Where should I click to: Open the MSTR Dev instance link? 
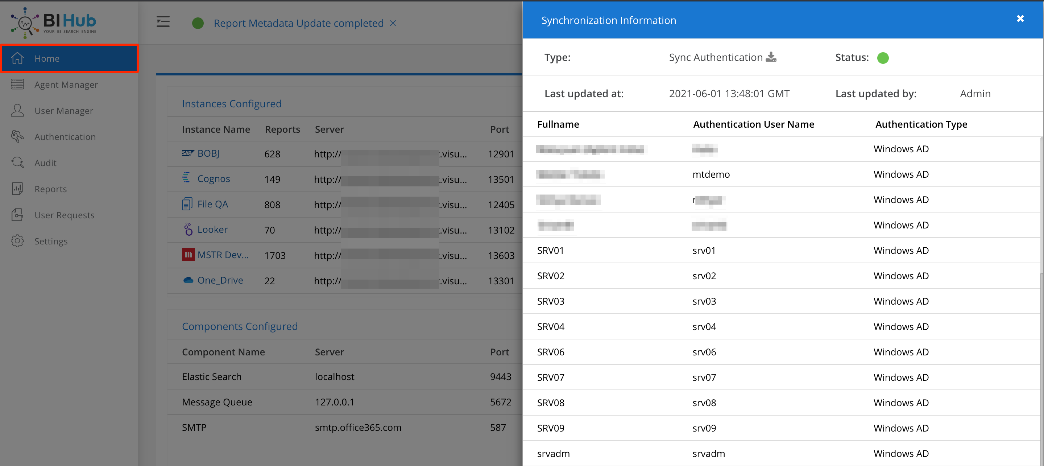223,255
